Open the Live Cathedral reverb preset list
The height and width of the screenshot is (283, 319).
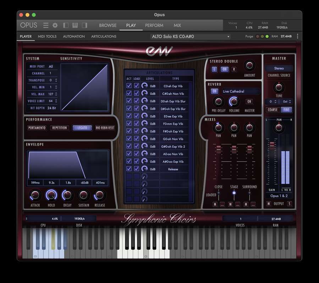[241, 91]
